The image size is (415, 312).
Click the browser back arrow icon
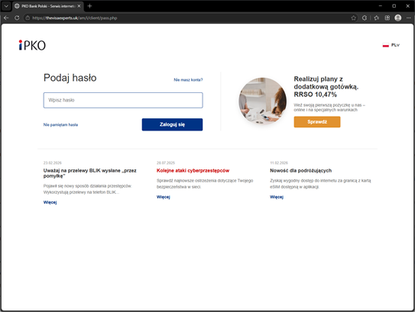(x=6, y=18)
